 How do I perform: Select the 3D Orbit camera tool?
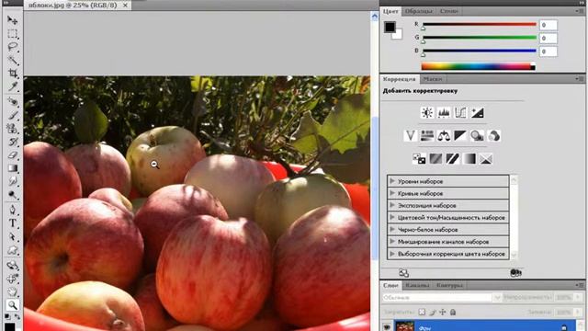tap(12, 279)
